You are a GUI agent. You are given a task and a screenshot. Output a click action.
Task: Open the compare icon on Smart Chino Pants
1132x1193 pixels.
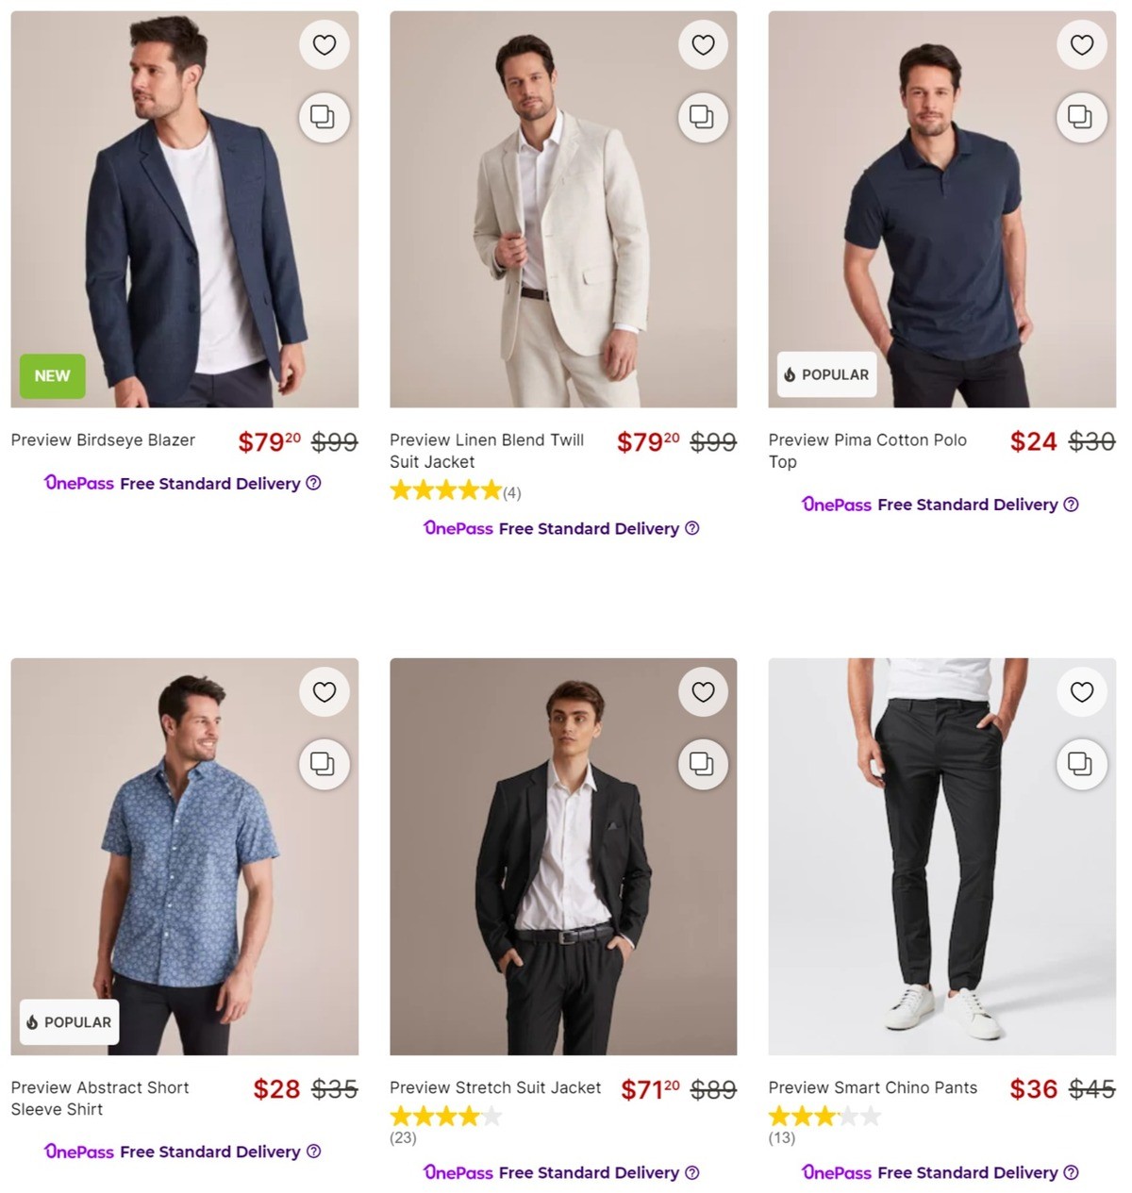click(1081, 764)
